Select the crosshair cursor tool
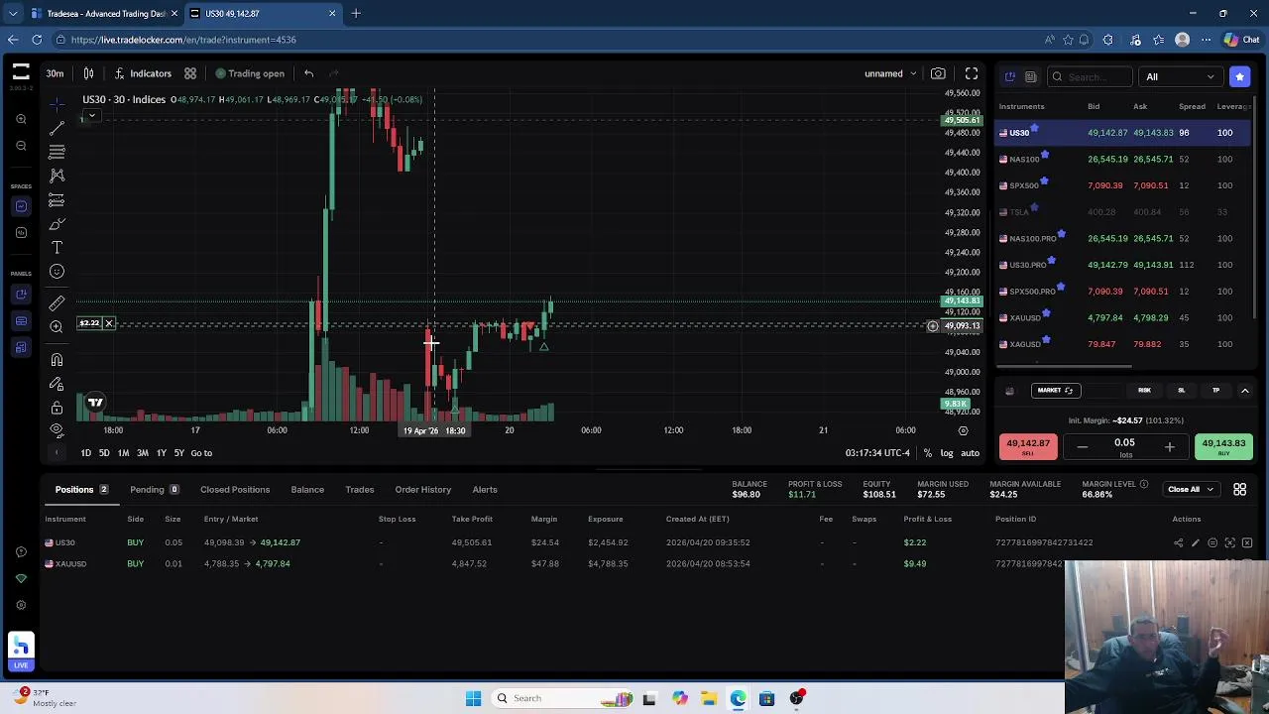This screenshot has height=714, width=1269. 57,103
